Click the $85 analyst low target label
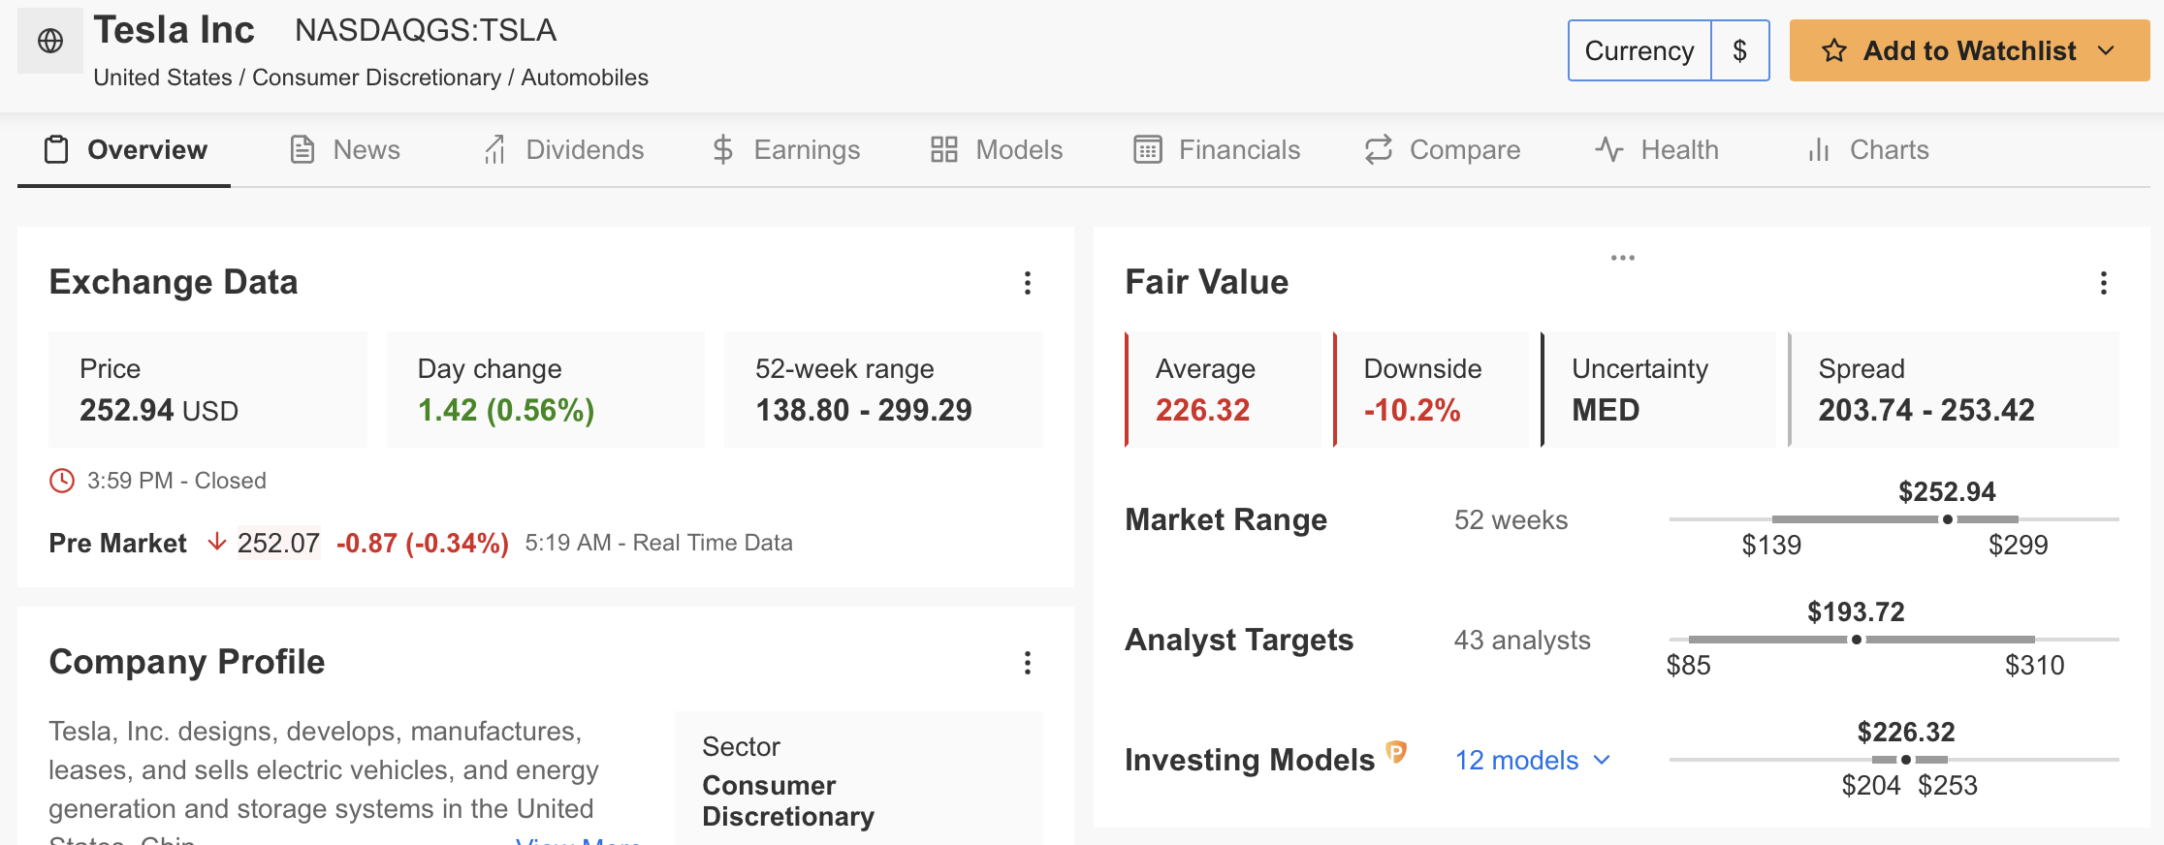Image resolution: width=2164 pixels, height=845 pixels. pos(1689,666)
